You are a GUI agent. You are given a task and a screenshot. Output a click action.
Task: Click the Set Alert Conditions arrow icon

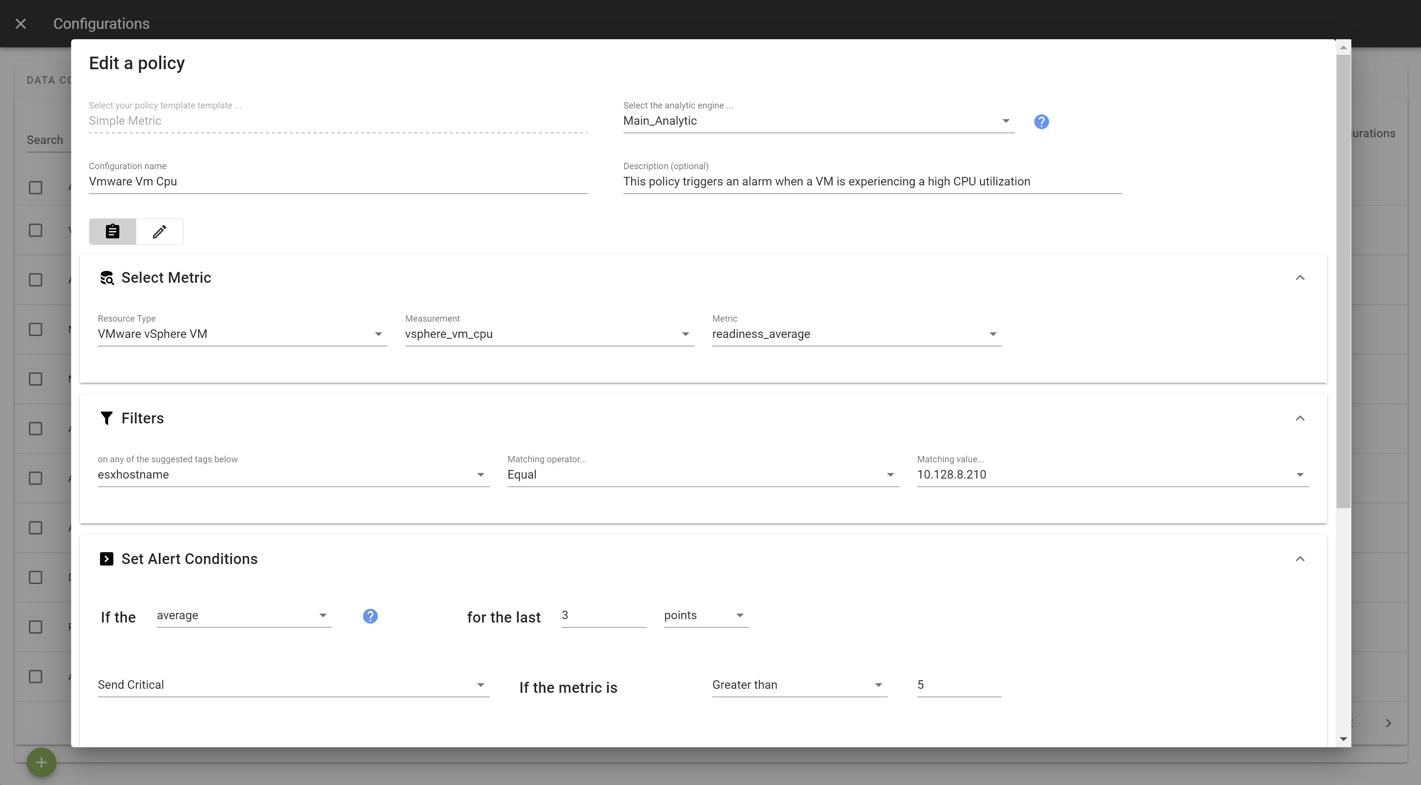(x=106, y=559)
